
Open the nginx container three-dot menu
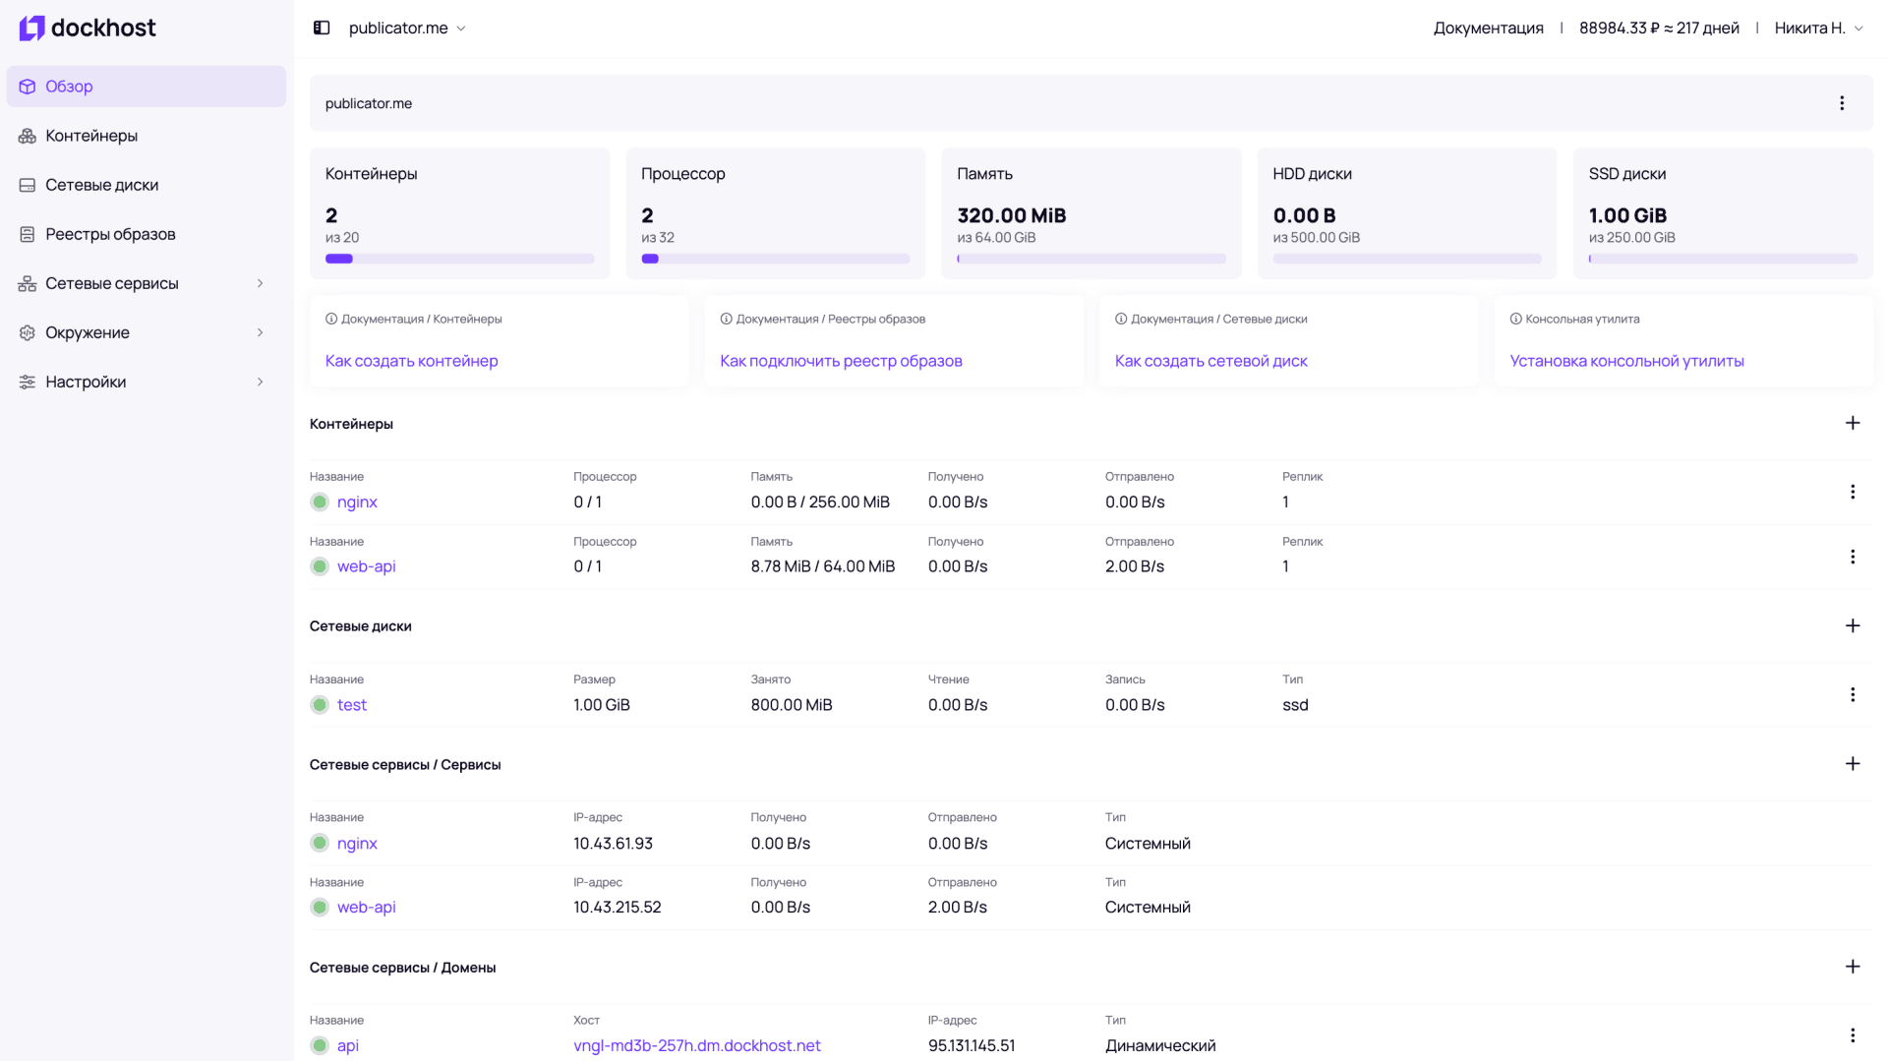tap(1853, 492)
